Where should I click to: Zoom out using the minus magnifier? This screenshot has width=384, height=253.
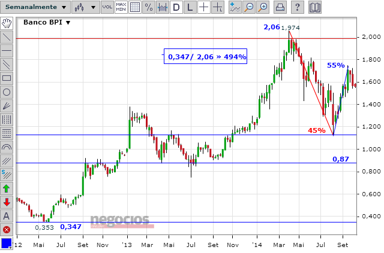(249, 7)
